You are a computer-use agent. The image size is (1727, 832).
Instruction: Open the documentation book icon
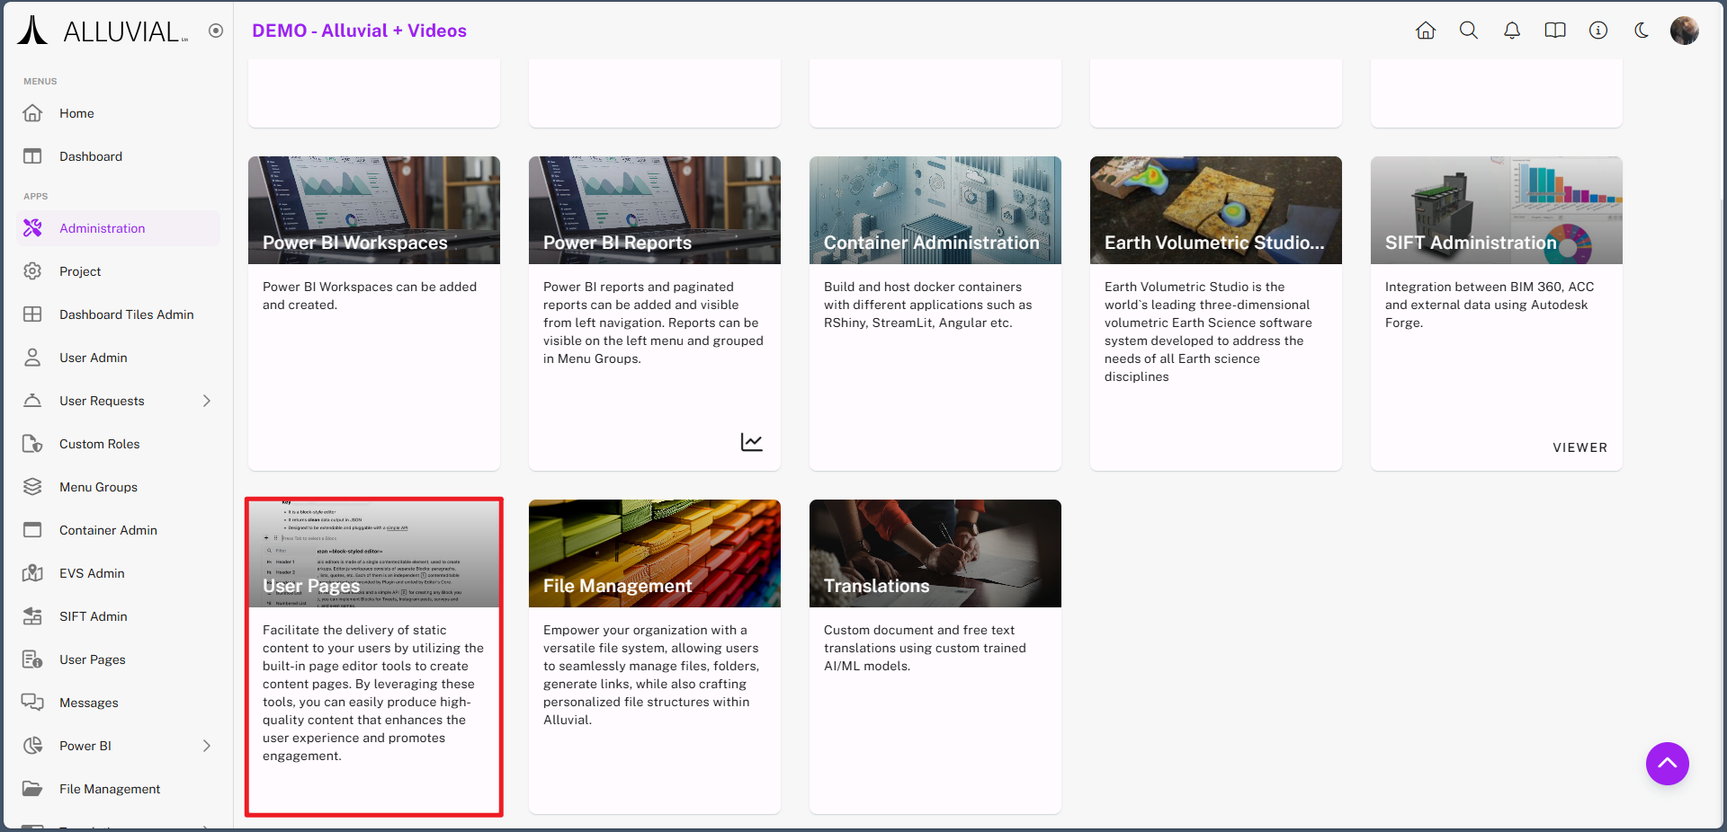[1554, 31]
